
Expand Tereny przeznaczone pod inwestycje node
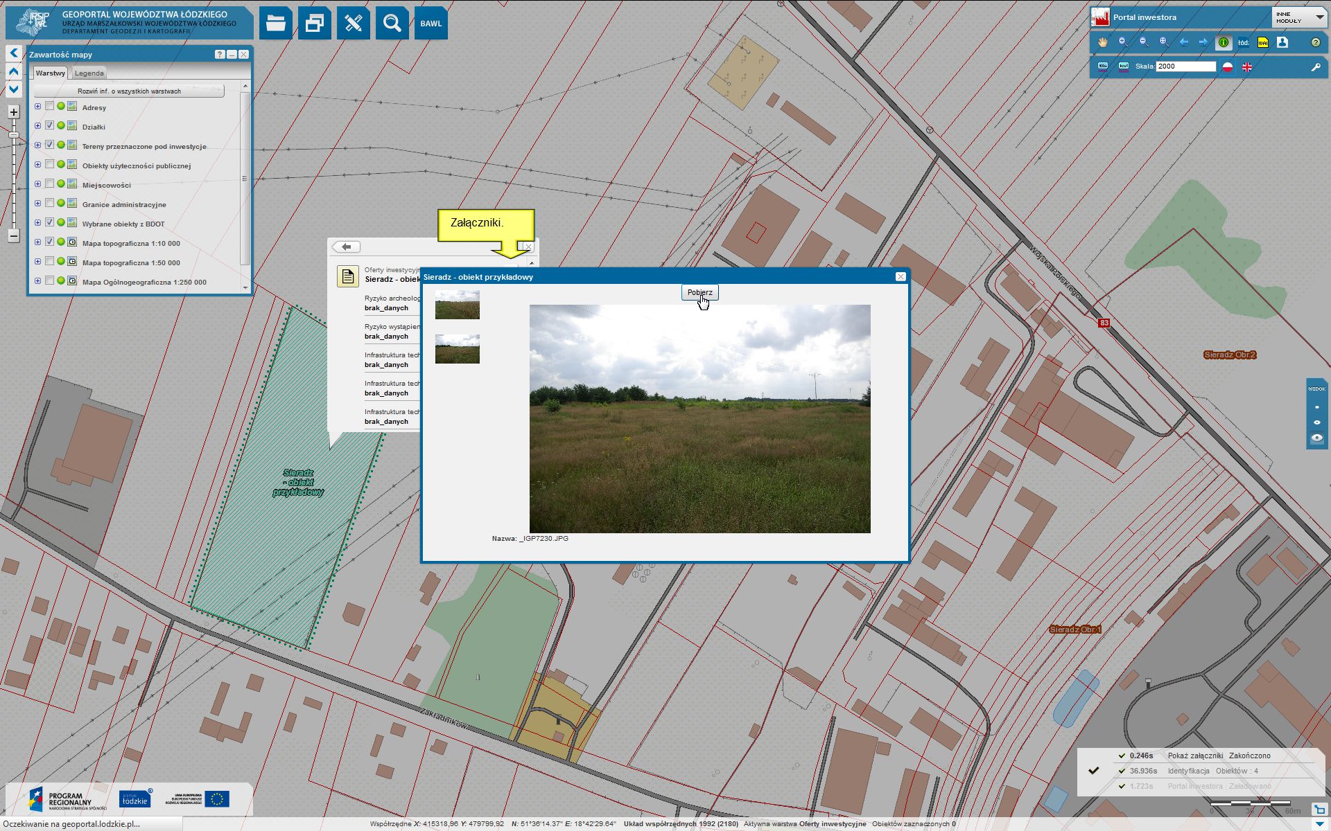[x=37, y=145]
